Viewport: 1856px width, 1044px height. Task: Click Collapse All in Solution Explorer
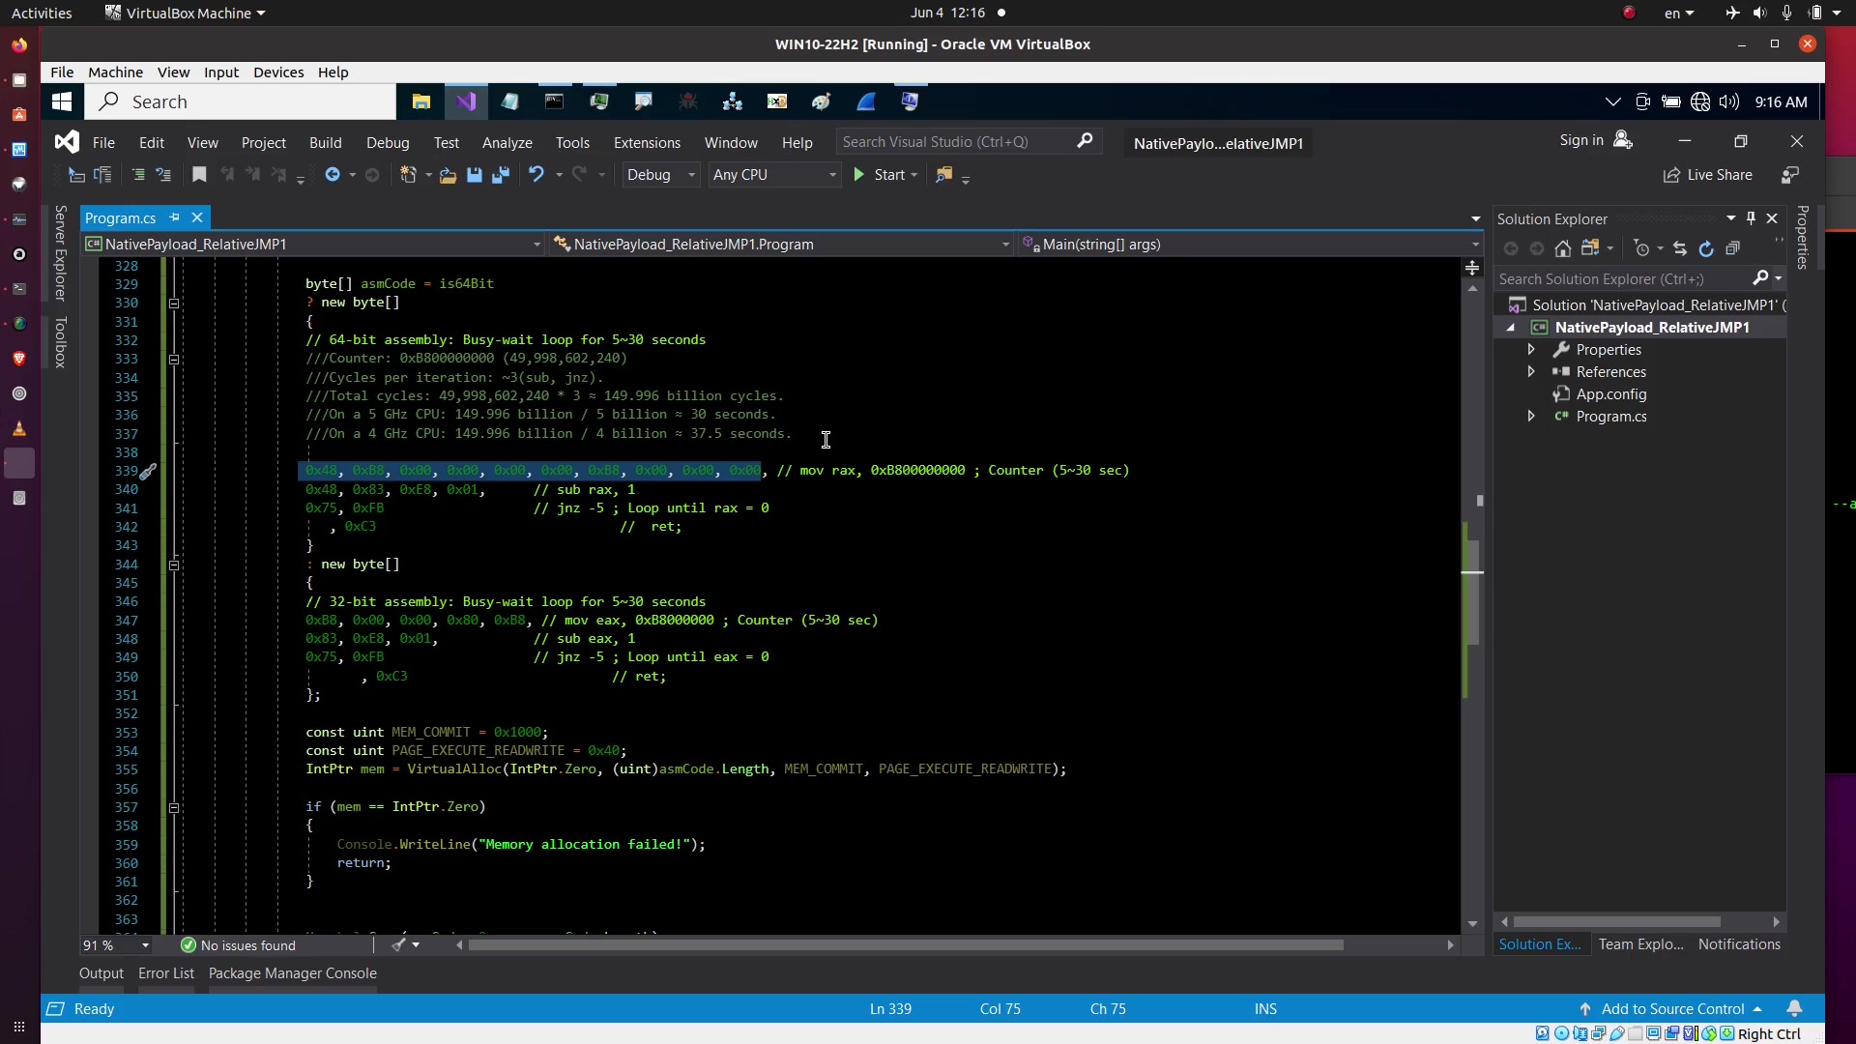point(1733,248)
